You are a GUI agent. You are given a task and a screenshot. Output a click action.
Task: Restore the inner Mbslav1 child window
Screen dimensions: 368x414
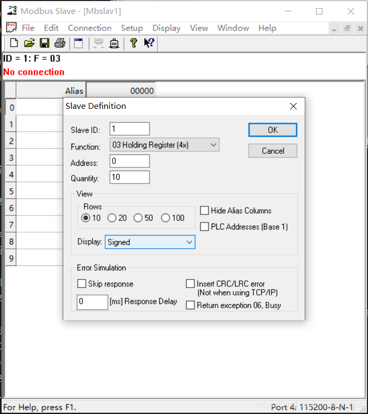[x=348, y=28]
